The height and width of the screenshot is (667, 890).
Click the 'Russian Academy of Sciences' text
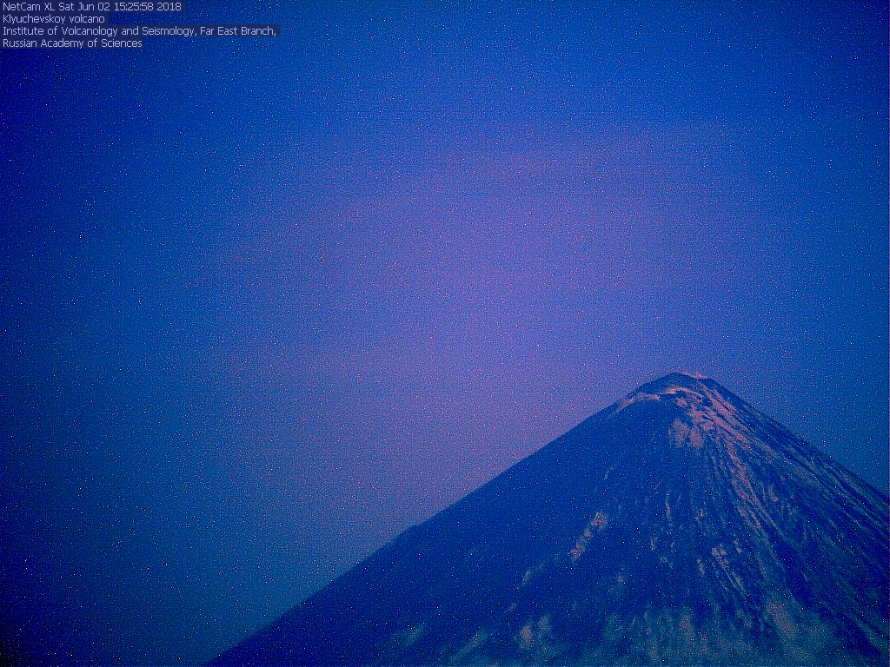73,43
